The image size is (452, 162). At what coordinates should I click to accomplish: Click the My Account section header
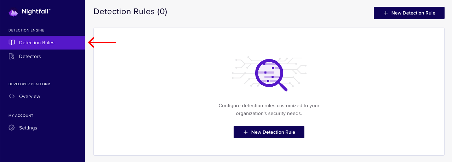[x=21, y=116]
